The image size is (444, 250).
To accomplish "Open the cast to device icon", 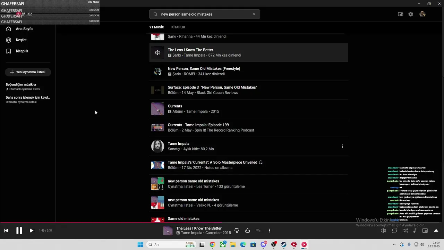I will point(400,14).
